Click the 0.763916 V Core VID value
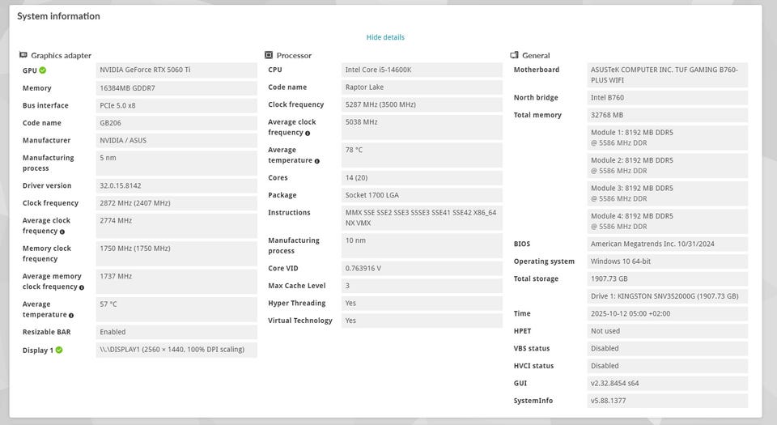Image resolution: width=777 pixels, height=425 pixels. tap(422, 269)
